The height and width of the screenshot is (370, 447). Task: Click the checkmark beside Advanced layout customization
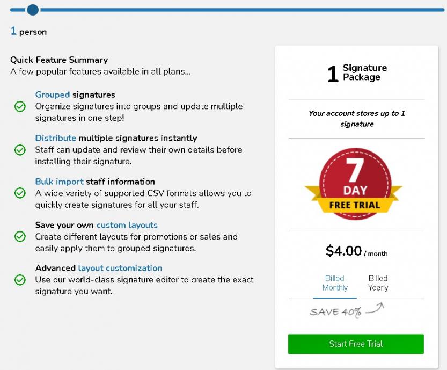(x=20, y=279)
